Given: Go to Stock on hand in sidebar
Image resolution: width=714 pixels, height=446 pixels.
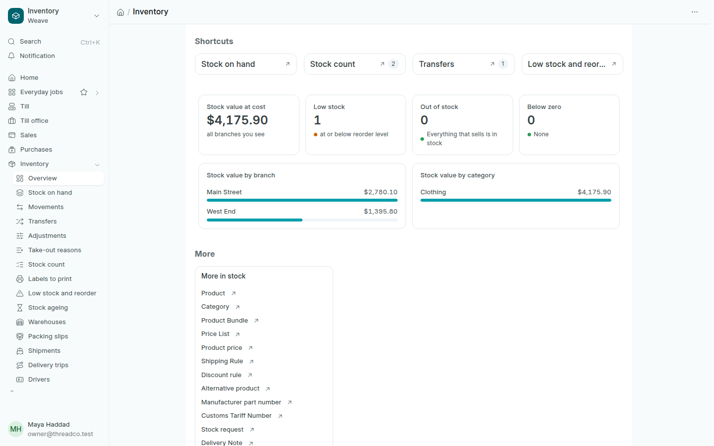Looking at the screenshot, I should tap(58, 193).
